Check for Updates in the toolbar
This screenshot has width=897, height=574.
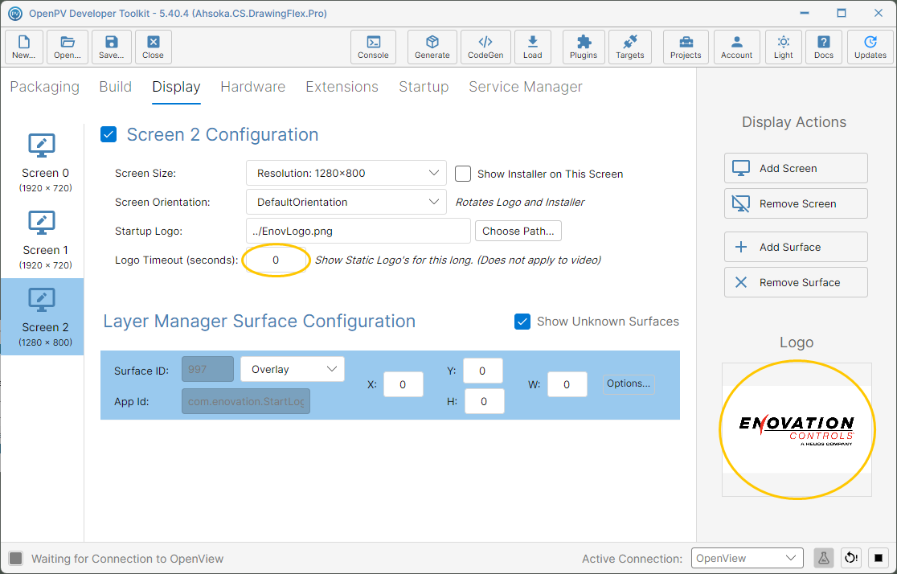pos(870,47)
